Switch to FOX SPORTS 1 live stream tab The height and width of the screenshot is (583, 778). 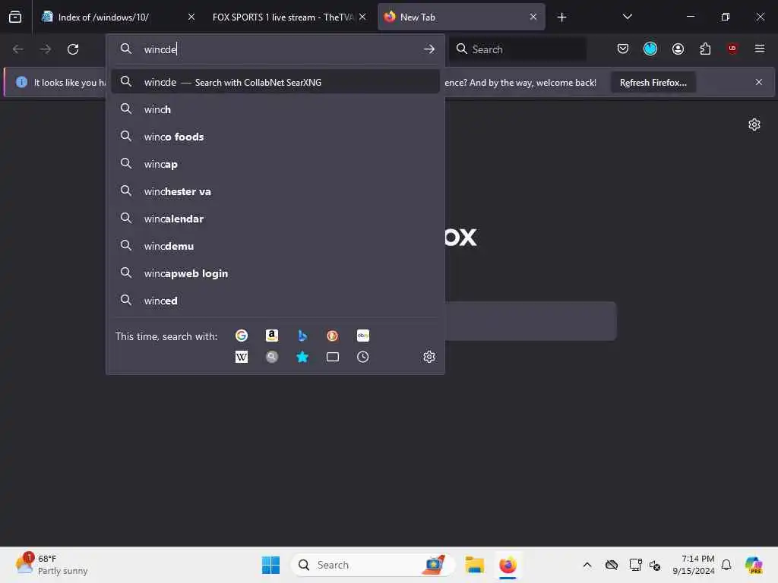289,17
